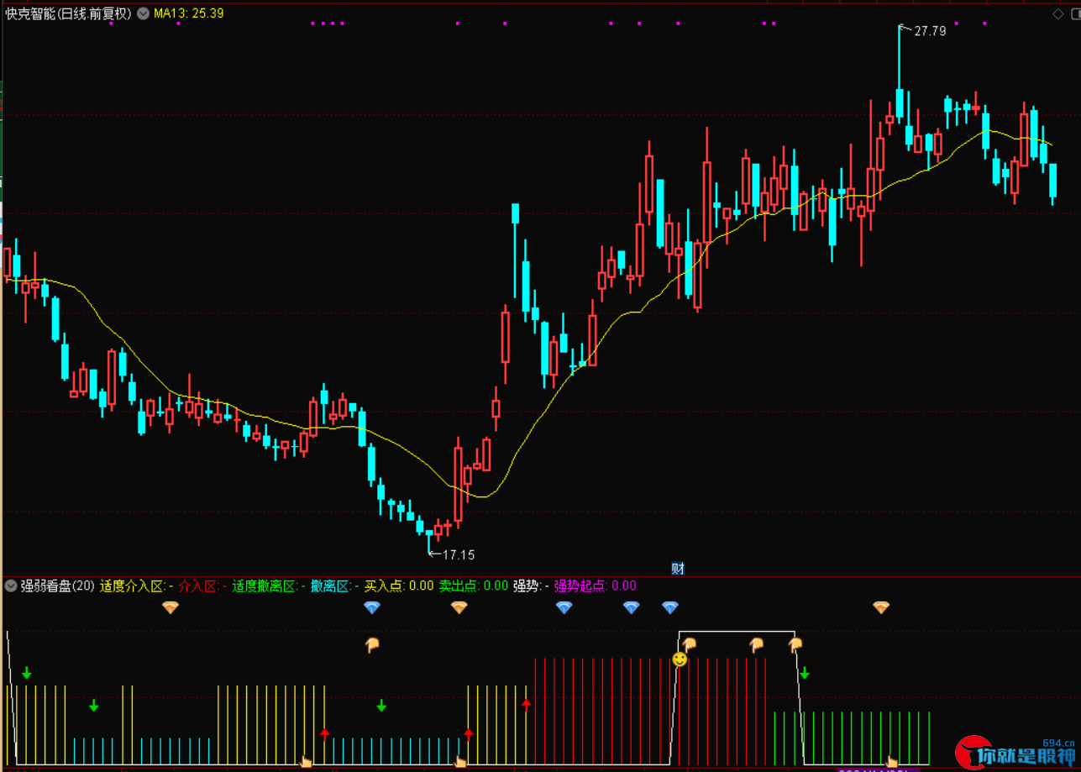Click the green down arrow after the white plateau

(x=805, y=673)
